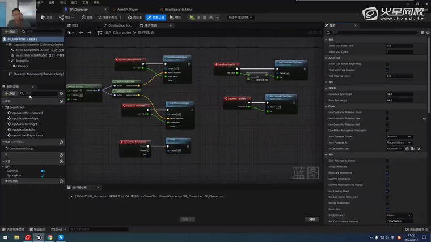Collapse the Actor Tick section
Screen dimensions: 431x242
pyautogui.click(x=326, y=58)
